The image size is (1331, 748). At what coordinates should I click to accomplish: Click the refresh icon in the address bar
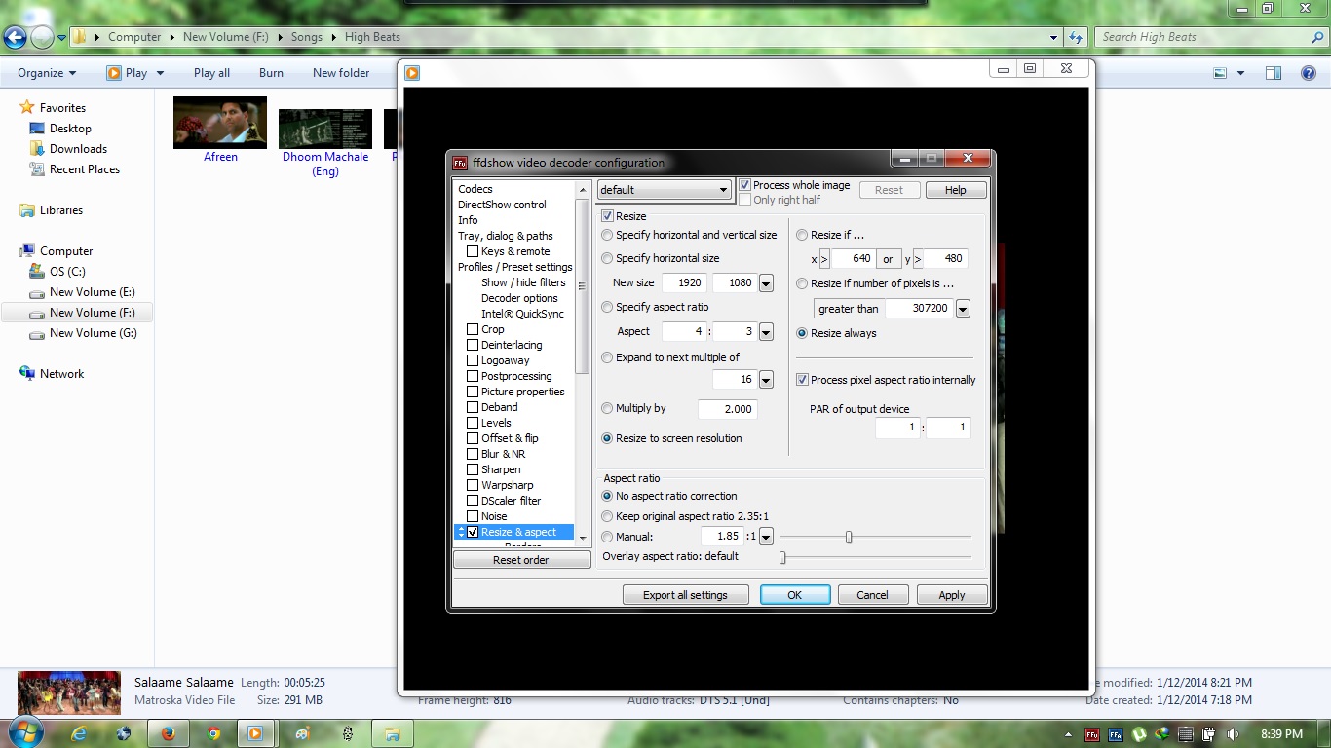click(1074, 36)
